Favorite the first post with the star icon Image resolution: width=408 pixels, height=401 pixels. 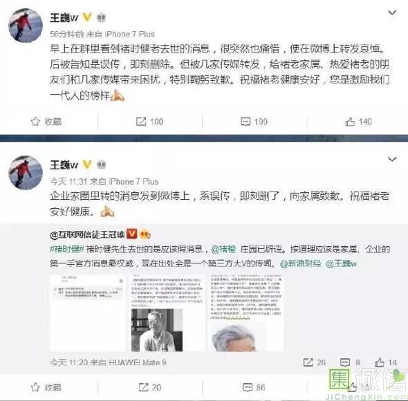tap(46, 122)
